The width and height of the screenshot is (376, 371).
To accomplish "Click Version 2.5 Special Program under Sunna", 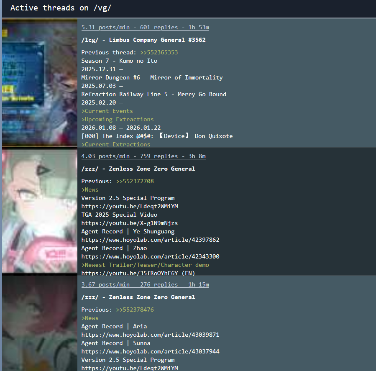I will [128, 360].
